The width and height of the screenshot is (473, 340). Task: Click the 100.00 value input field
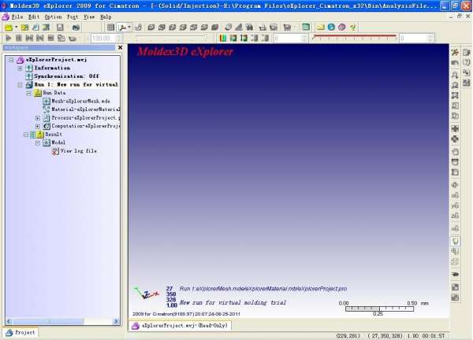click(106, 39)
